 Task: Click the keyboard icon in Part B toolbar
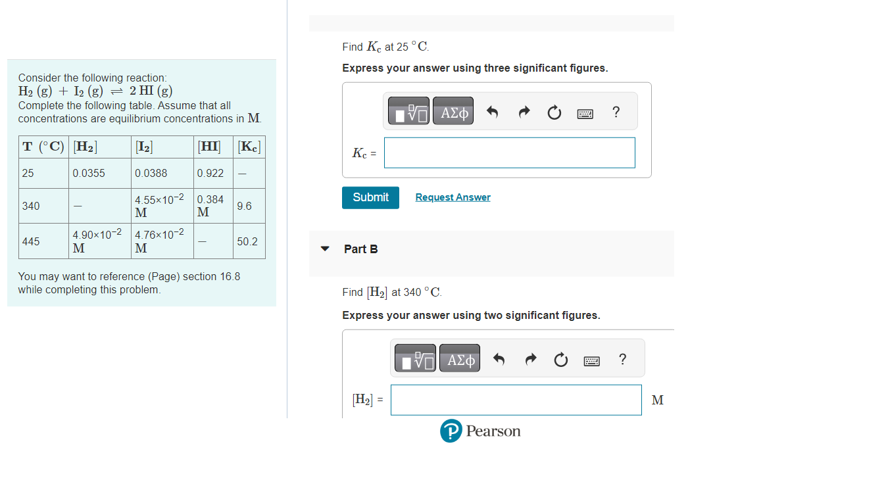click(591, 360)
